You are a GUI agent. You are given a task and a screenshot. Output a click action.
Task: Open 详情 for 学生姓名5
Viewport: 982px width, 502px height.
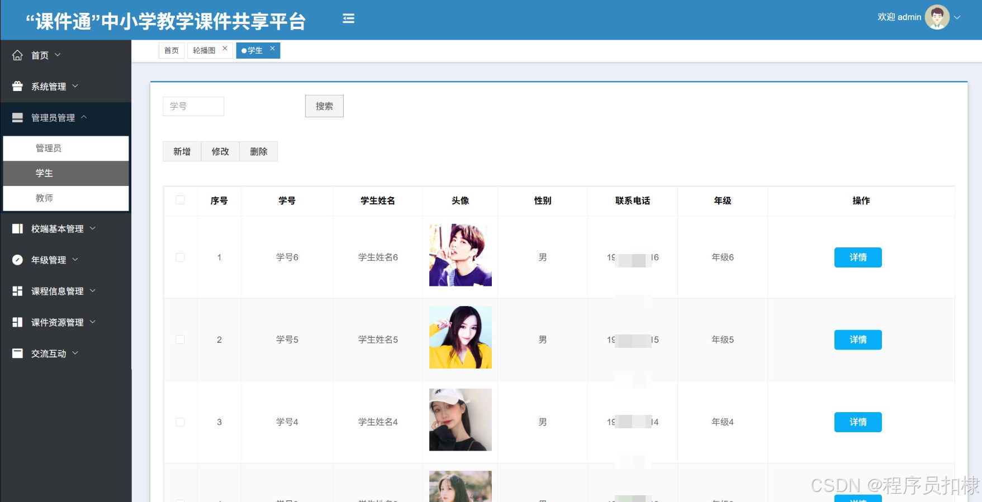858,340
